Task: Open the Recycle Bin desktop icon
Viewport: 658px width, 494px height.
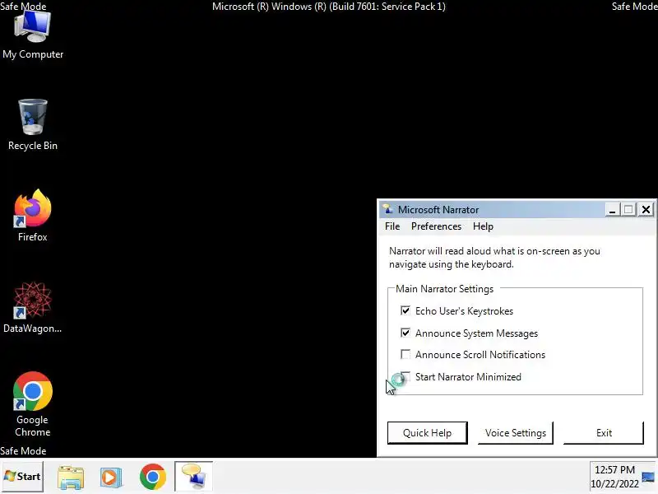Action: [33, 125]
